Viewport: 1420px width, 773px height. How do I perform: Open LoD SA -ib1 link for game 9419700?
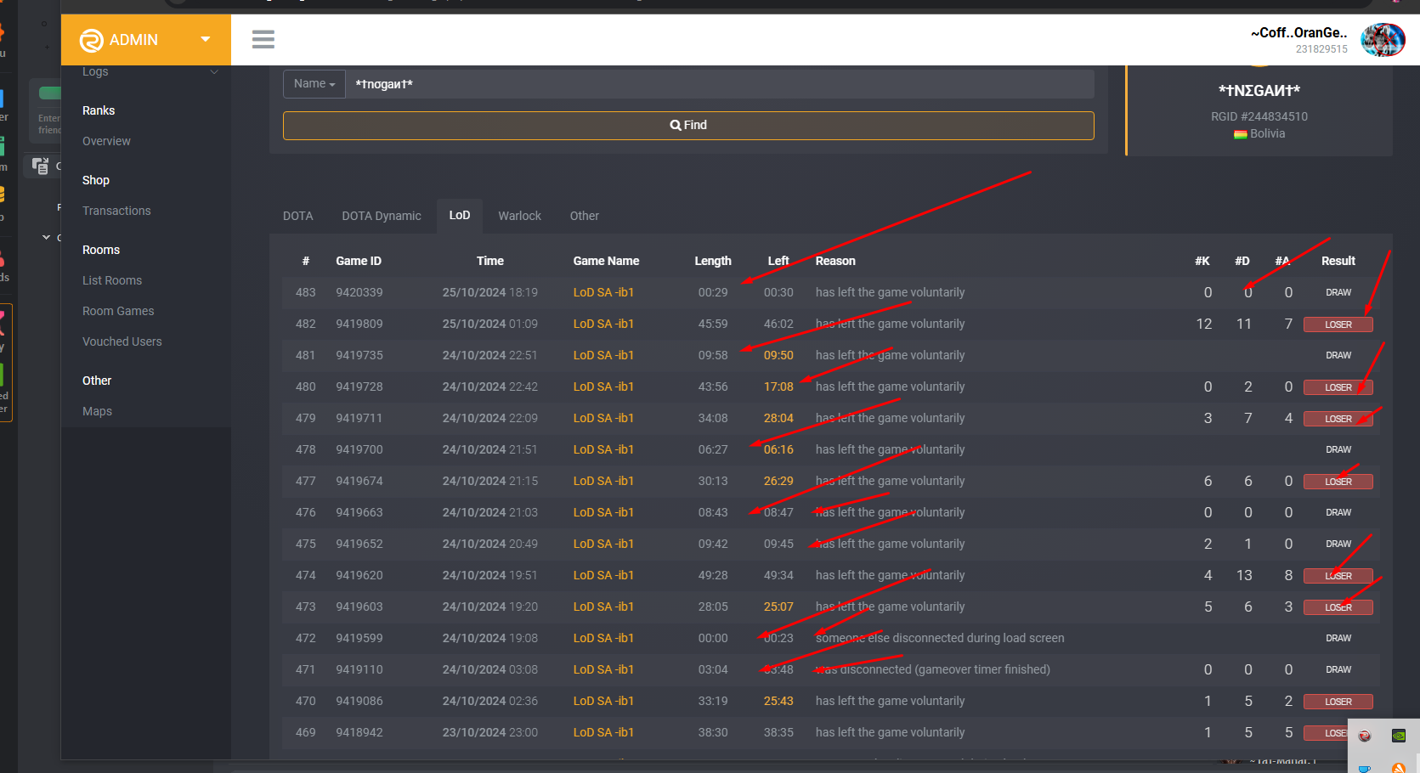click(x=603, y=449)
